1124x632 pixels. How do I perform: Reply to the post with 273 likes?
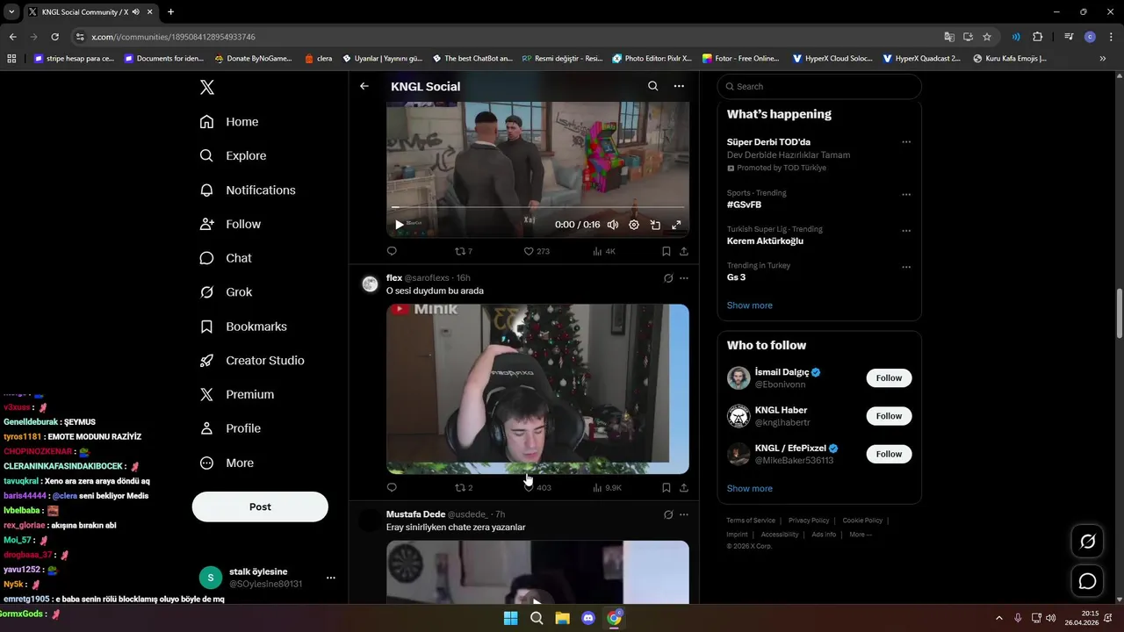point(392,251)
